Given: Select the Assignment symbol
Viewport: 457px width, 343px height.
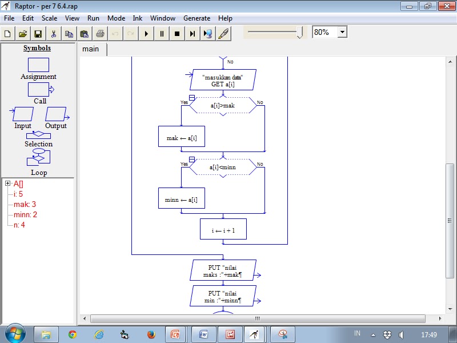Looking at the screenshot, I should coord(38,65).
